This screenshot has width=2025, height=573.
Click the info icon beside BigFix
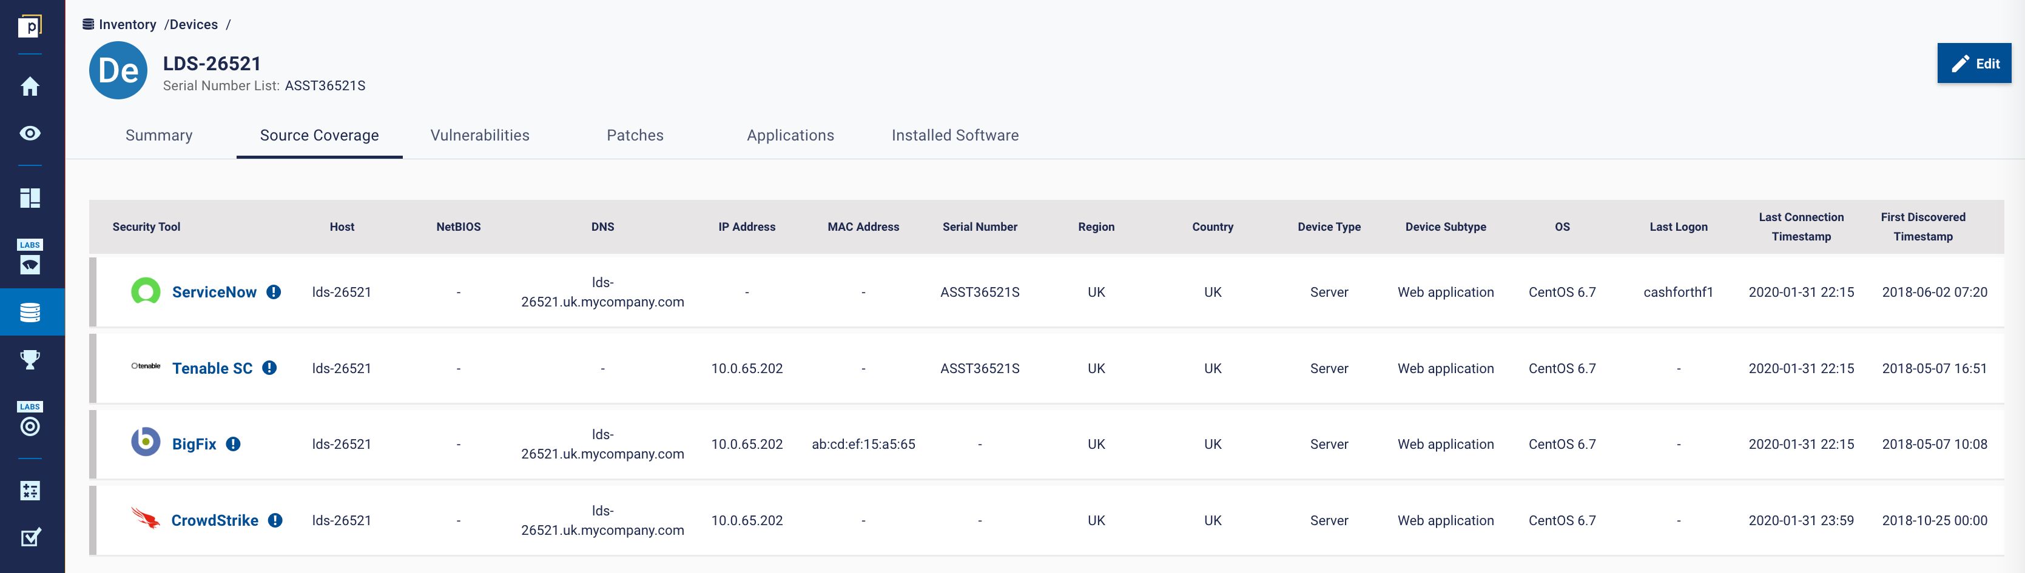coord(234,444)
